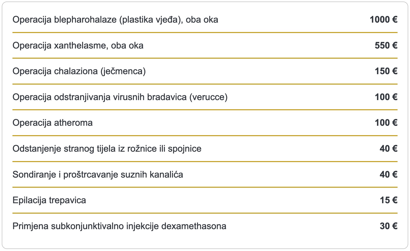Viewport: 410px width, 251px height.
Task: Select the 550 € price
Action: pos(386,46)
